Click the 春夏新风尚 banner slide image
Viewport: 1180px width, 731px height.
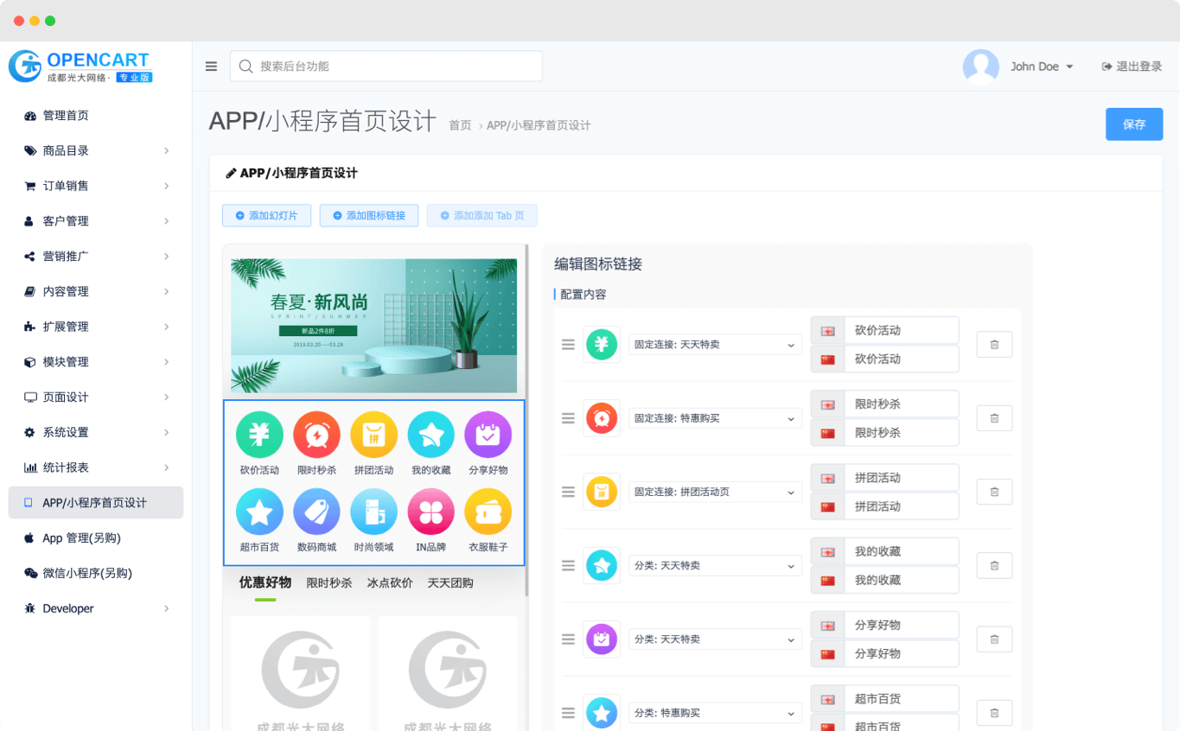373,326
